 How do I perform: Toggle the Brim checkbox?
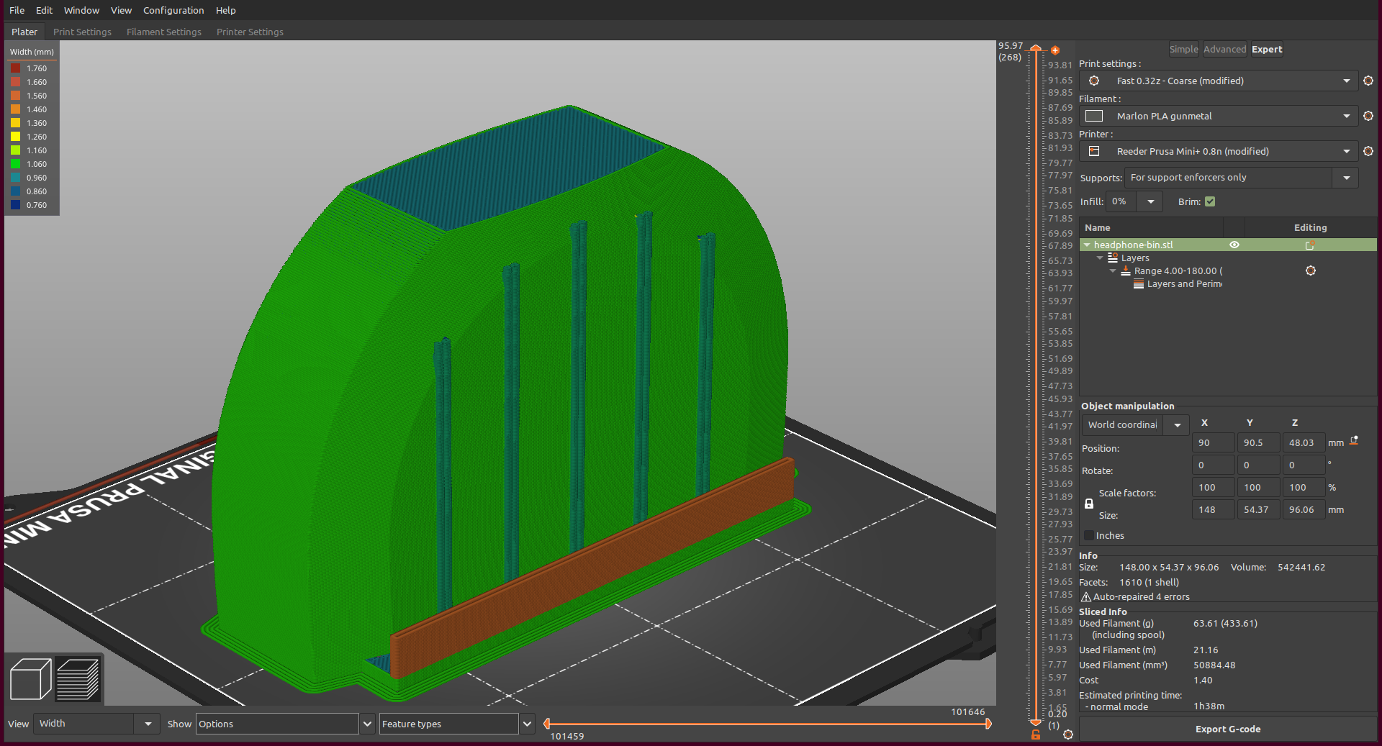pos(1210,201)
